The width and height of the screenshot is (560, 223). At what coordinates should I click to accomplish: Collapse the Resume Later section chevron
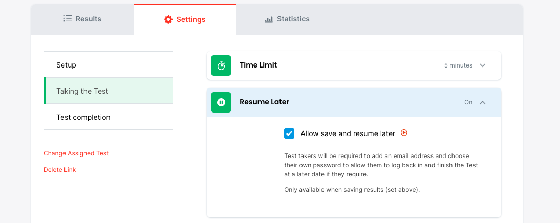click(x=482, y=102)
